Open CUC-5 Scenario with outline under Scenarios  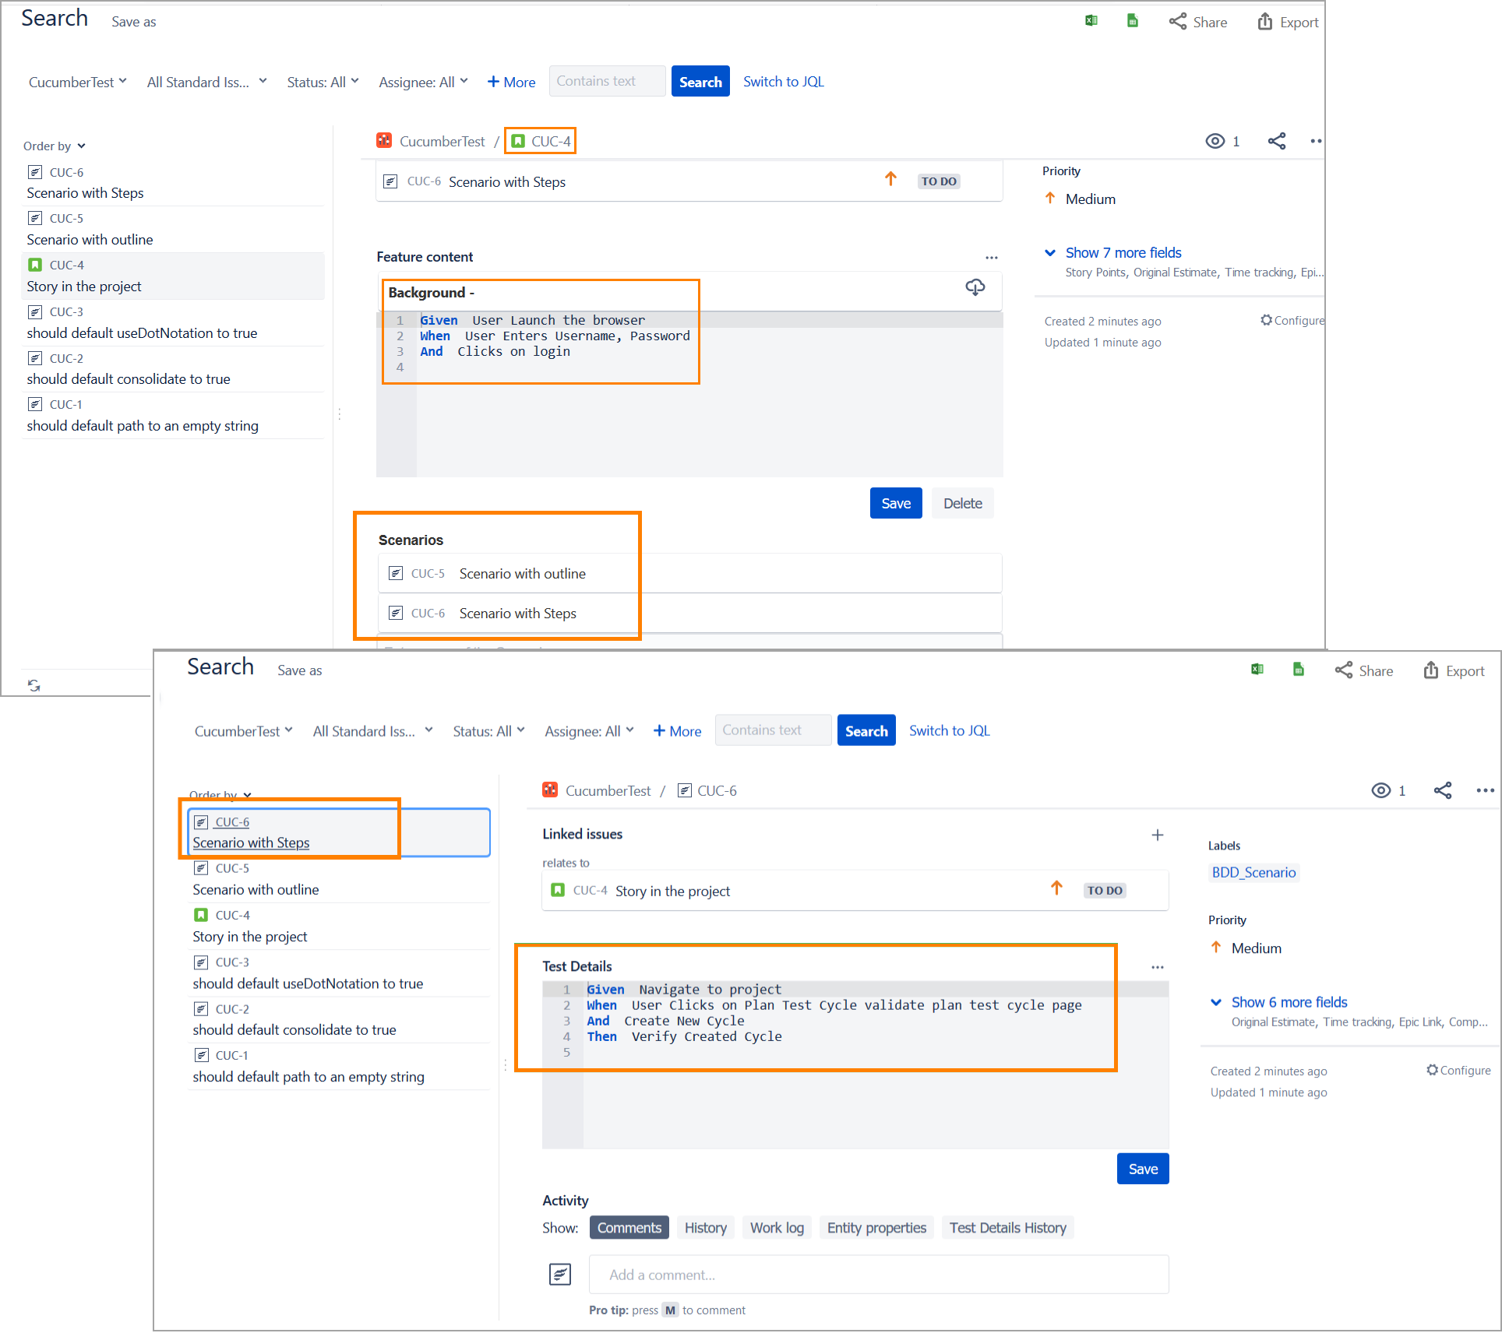pyautogui.click(x=689, y=573)
